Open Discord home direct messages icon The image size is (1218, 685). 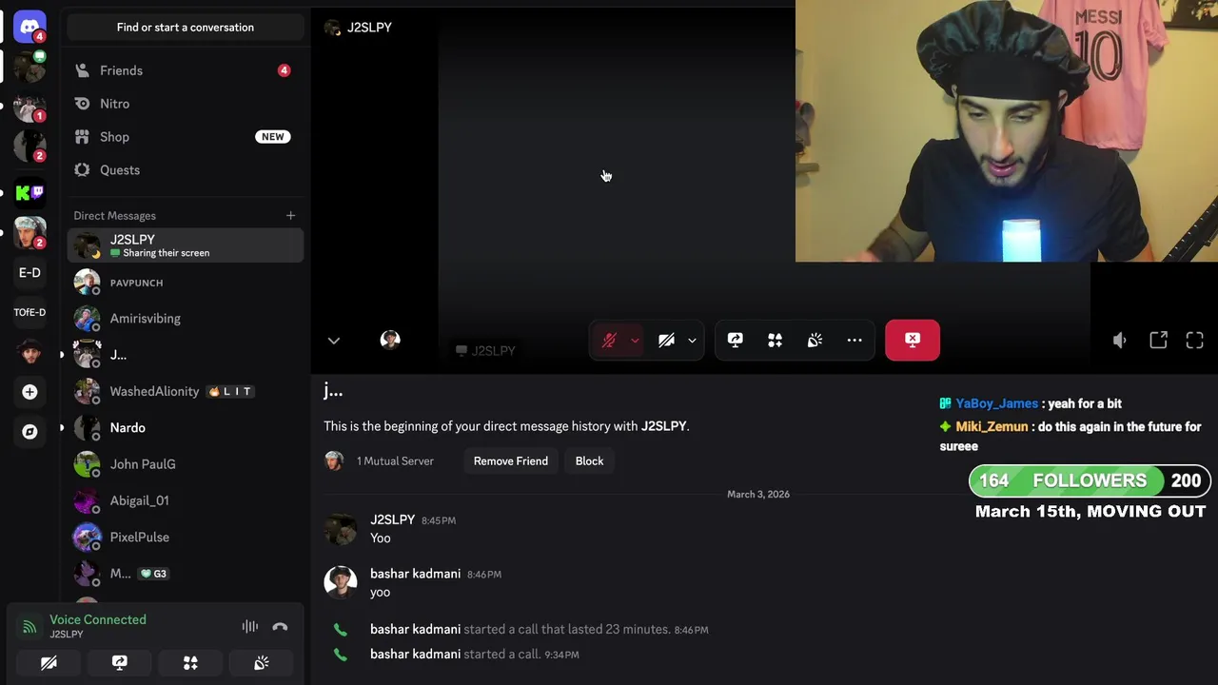[29, 27]
